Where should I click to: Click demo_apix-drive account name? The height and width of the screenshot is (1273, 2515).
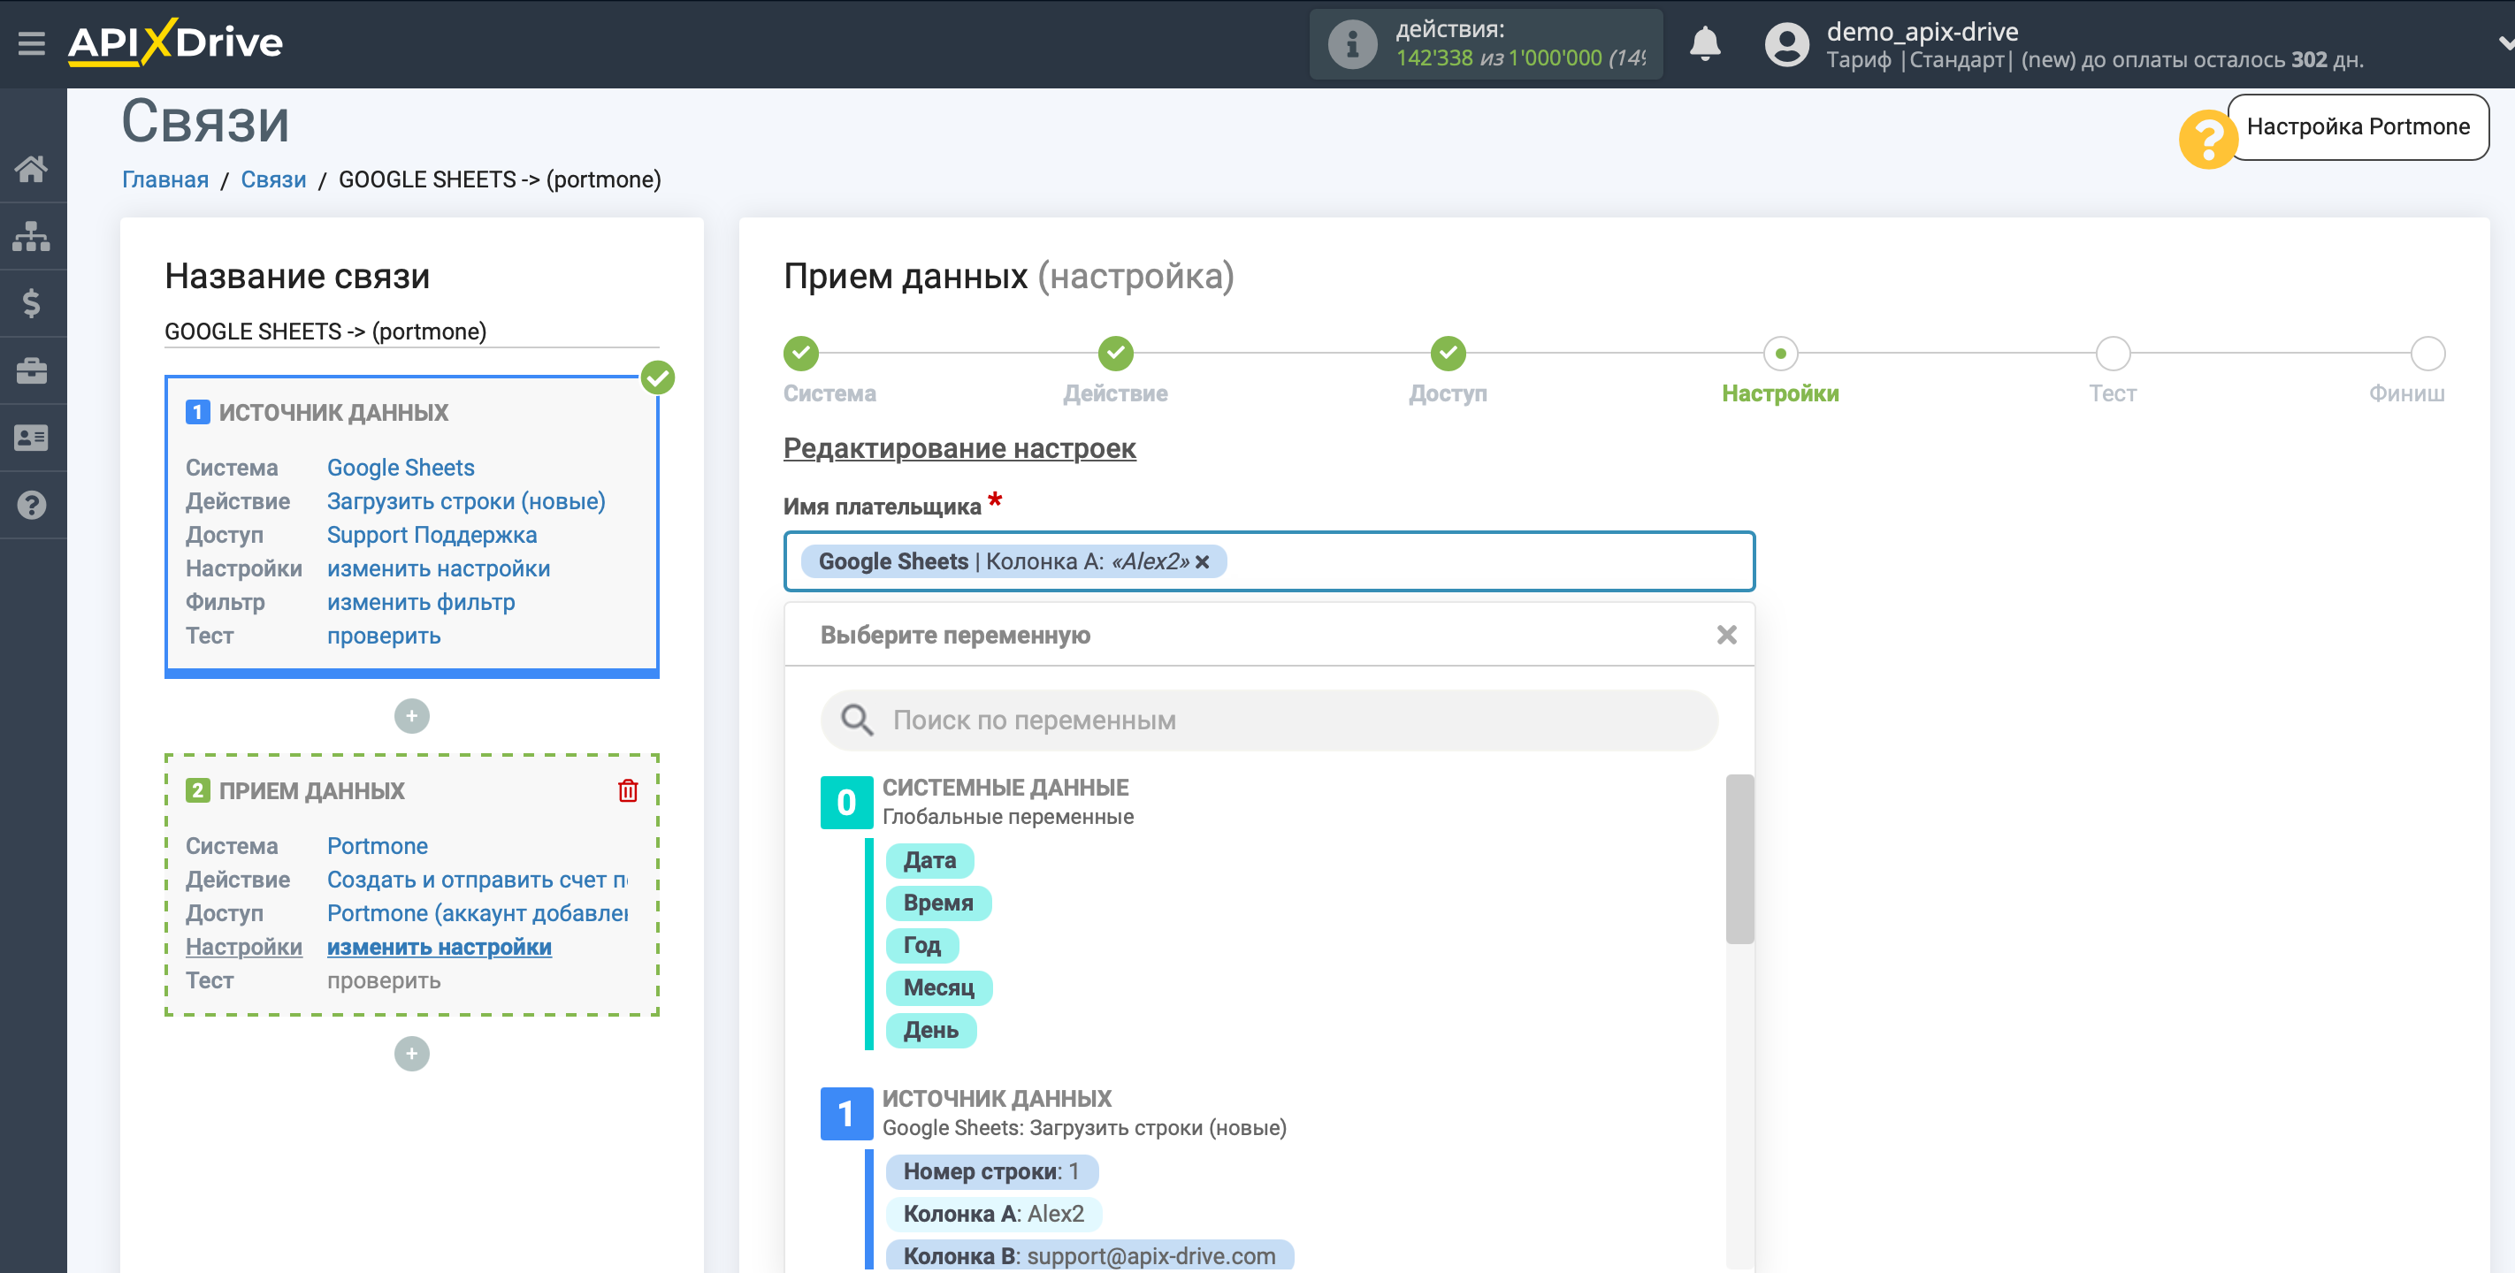coord(1922,31)
